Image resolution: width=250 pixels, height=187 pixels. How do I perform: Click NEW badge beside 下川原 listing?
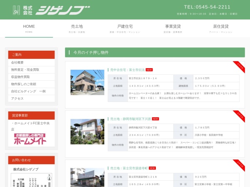(155, 119)
